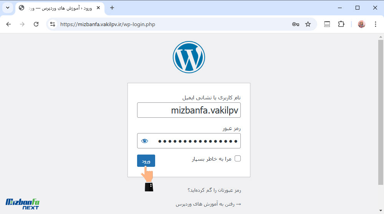Viewport: 384px width, 214px height.
Task: Bookmark this page with the star
Action: click(x=308, y=24)
